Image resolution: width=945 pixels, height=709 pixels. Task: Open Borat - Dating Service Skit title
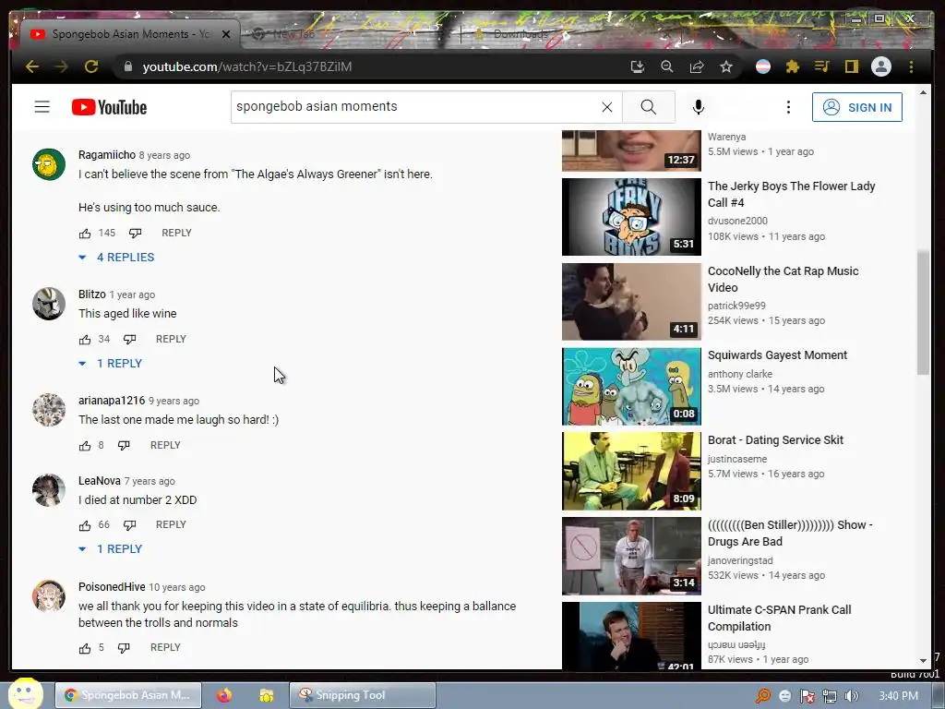tap(775, 440)
